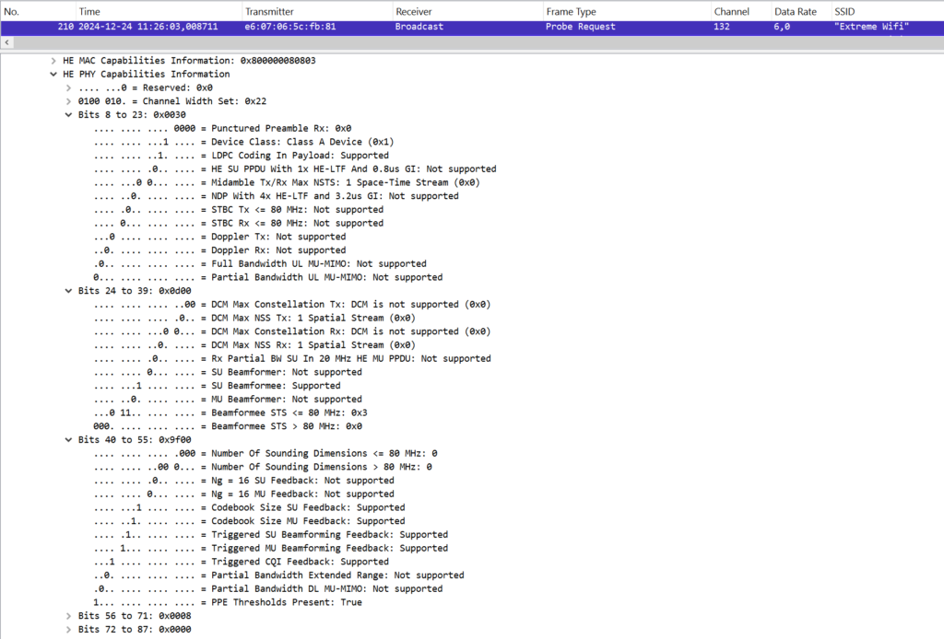The height and width of the screenshot is (639, 944).
Task: Click timestamp 2024-12-24 11:26:03,008711
Action: pos(148,27)
